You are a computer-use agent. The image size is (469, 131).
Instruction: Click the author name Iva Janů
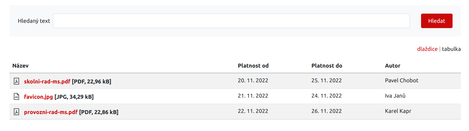[x=395, y=96]
